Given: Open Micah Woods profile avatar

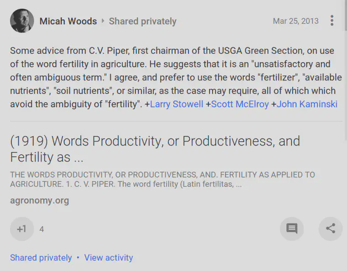Looking at the screenshot, I should [22, 21].
